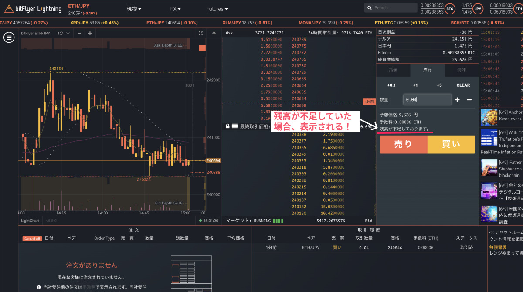Add 0.1 to order quantity
The height and width of the screenshot is (292, 523).
391,85
